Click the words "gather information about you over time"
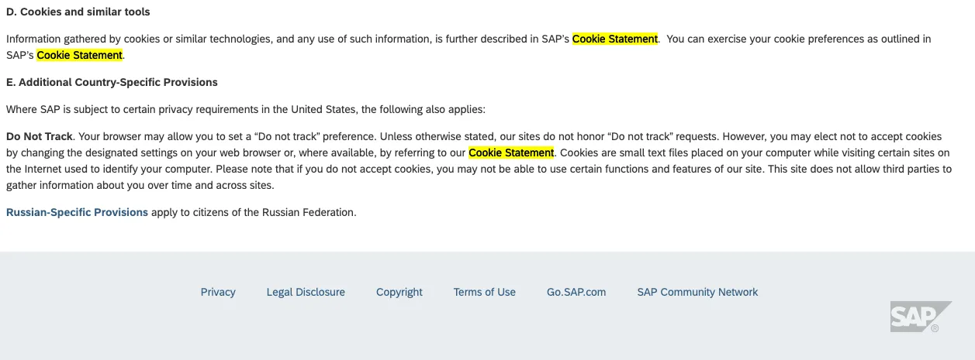The height and width of the screenshot is (360, 975). [x=109, y=185]
